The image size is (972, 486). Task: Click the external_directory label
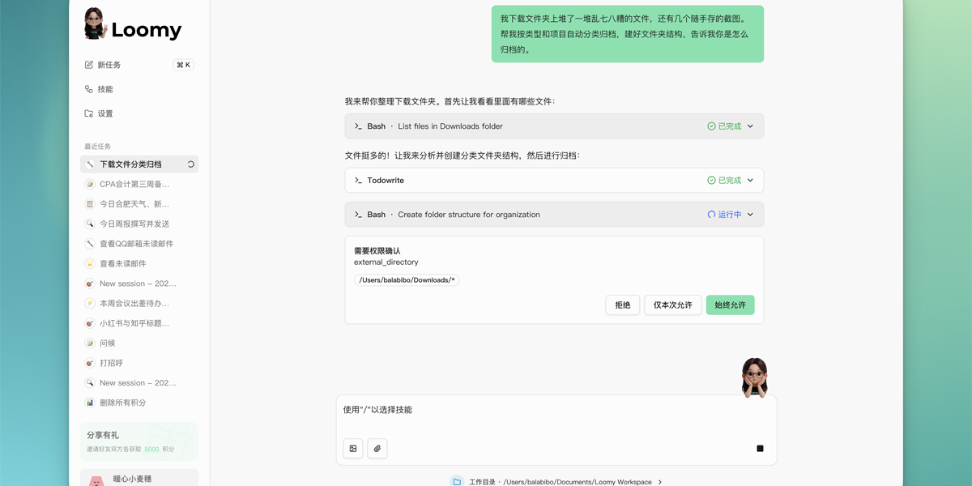(x=386, y=262)
